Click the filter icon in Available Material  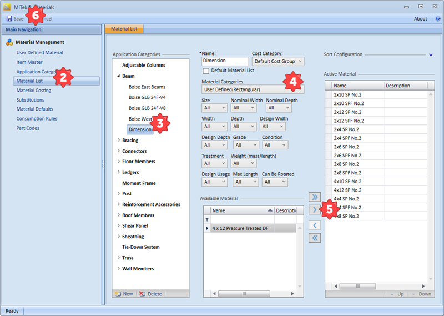[x=207, y=219]
